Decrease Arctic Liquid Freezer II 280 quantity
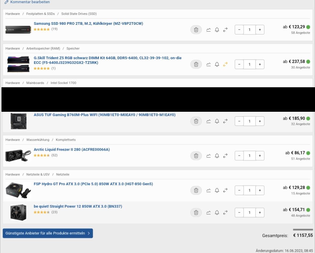The width and height of the screenshot is (315, 253). [x=239, y=156]
